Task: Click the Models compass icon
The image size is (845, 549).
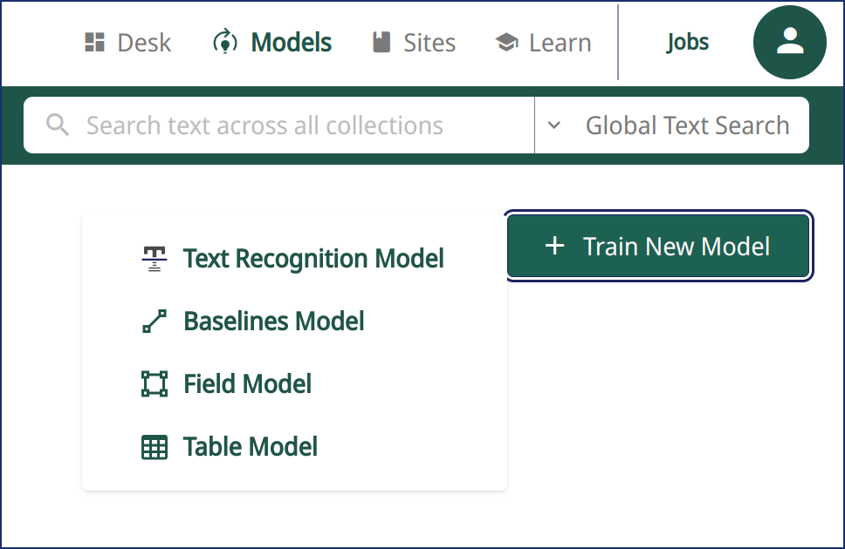Action: pos(224,41)
